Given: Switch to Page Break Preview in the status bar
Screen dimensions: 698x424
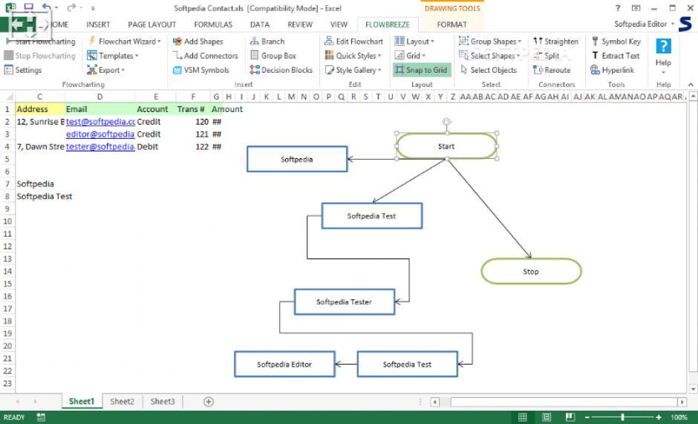Looking at the screenshot, I should coord(570,417).
